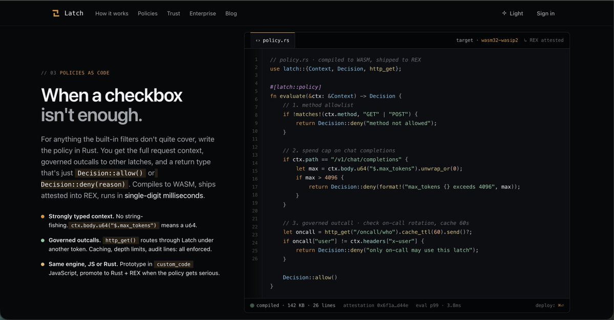Click the http_get() code chip

point(121,241)
